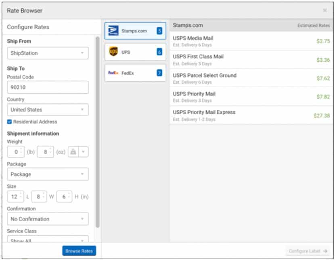Click the Browse Rates button
335x260 pixels.
tap(79, 251)
